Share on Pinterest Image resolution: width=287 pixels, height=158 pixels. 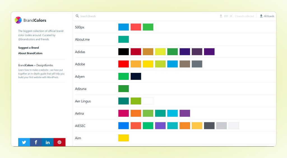[59, 142]
